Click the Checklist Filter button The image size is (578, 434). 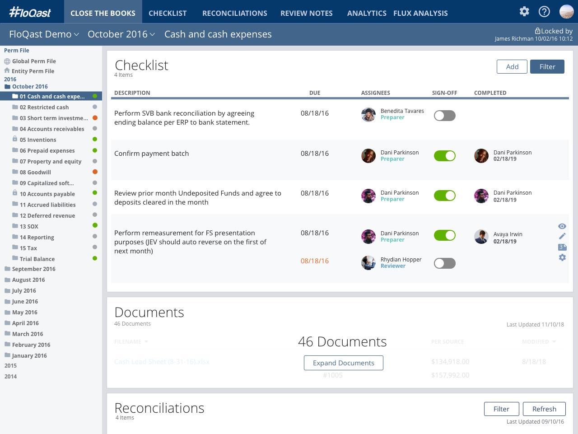click(547, 66)
